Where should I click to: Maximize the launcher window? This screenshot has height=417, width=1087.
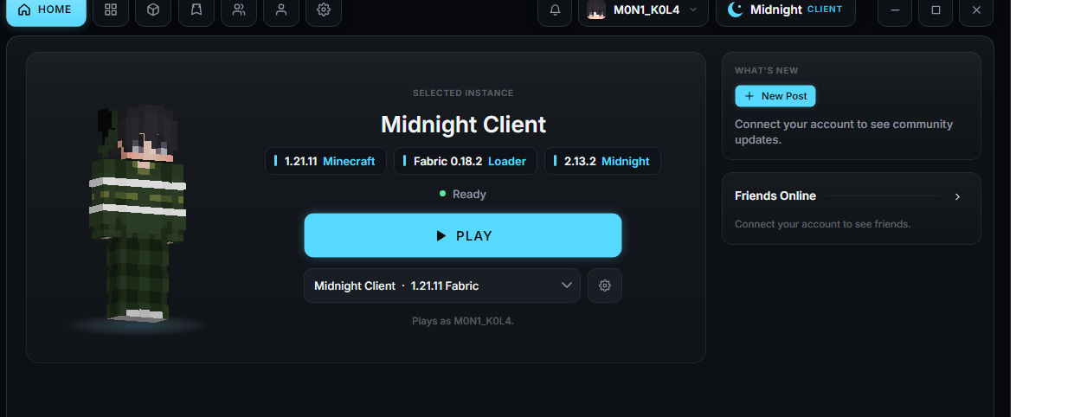tap(936, 10)
